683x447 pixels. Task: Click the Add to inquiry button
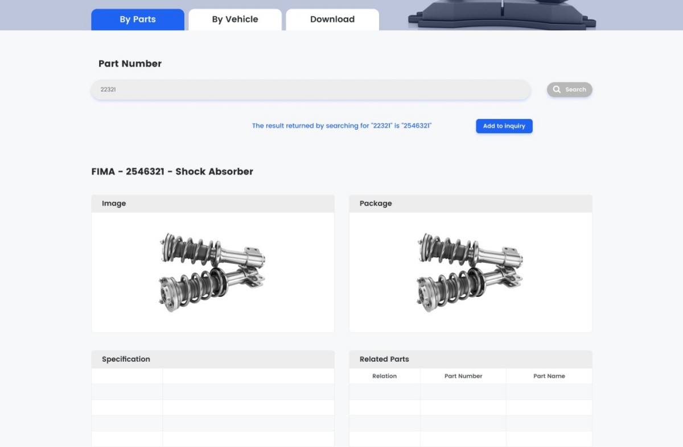pyautogui.click(x=504, y=126)
